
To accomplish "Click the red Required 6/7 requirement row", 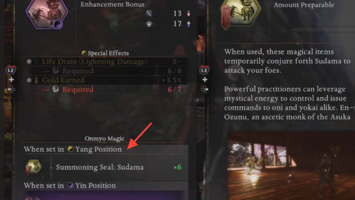I will tap(105, 89).
